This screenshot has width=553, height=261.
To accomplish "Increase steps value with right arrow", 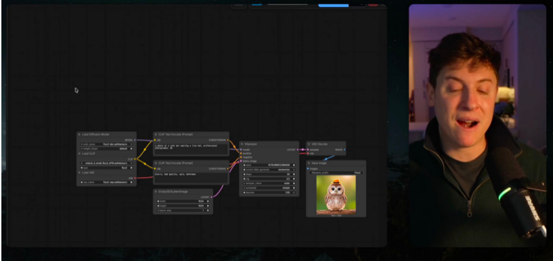I will point(294,174).
